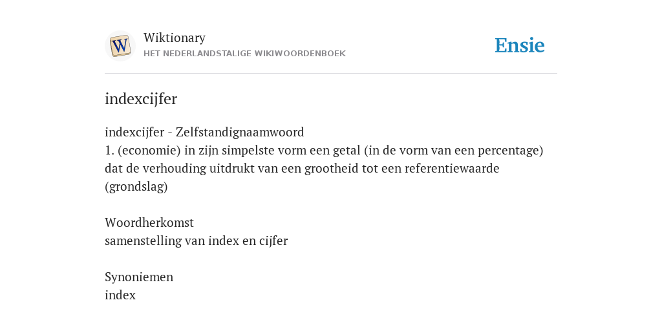The image size is (662, 331).
Task: Click the Synoniemen section label
Action: tap(139, 277)
